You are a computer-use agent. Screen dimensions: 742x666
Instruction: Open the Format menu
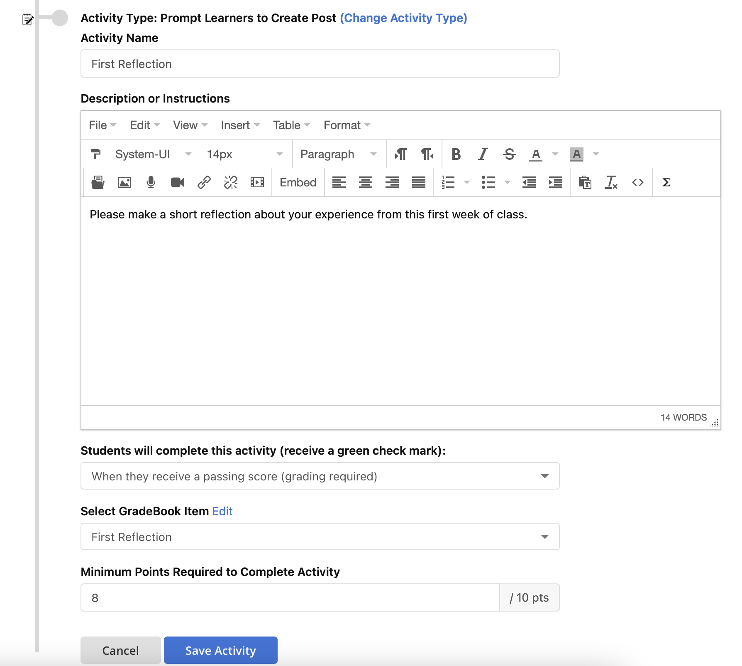click(x=347, y=125)
